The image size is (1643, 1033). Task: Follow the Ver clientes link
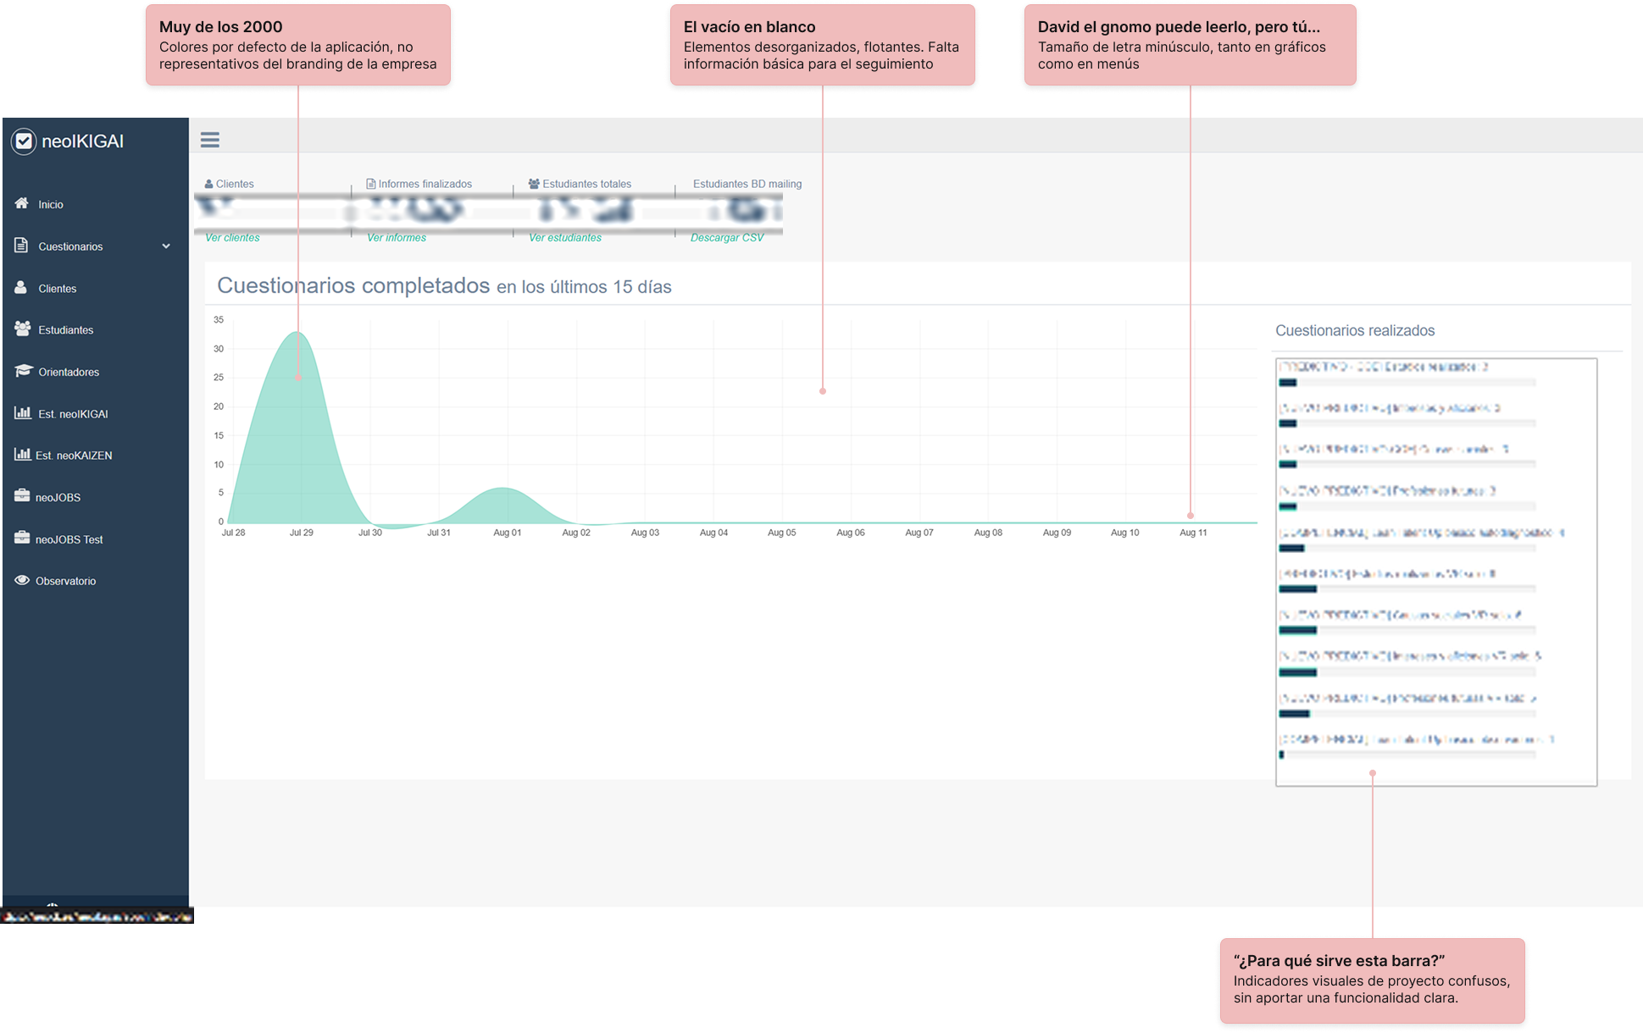(x=232, y=238)
